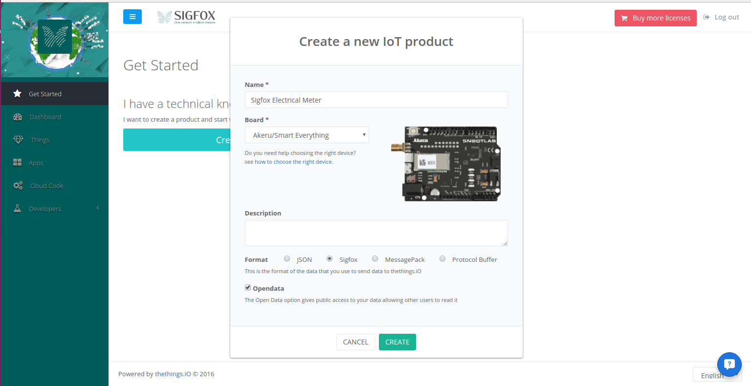Click the profile avatar logo in the sidebar
Viewport: 751px width, 386px height.
pyautogui.click(x=55, y=37)
